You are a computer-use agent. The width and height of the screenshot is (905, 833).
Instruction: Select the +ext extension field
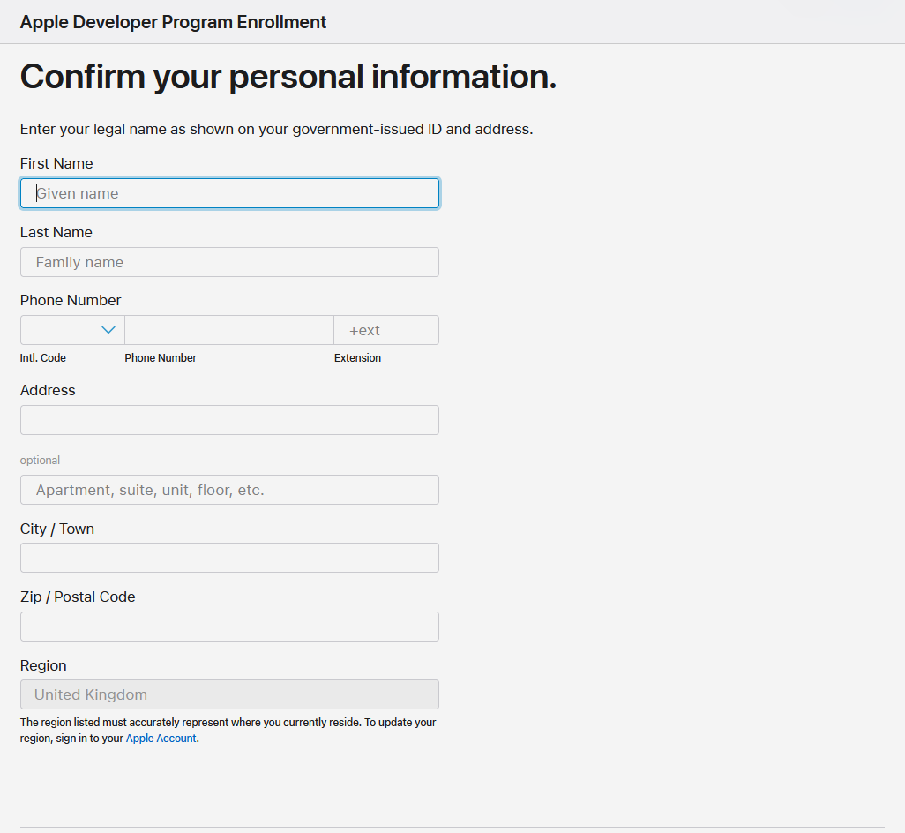pos(385,330)
